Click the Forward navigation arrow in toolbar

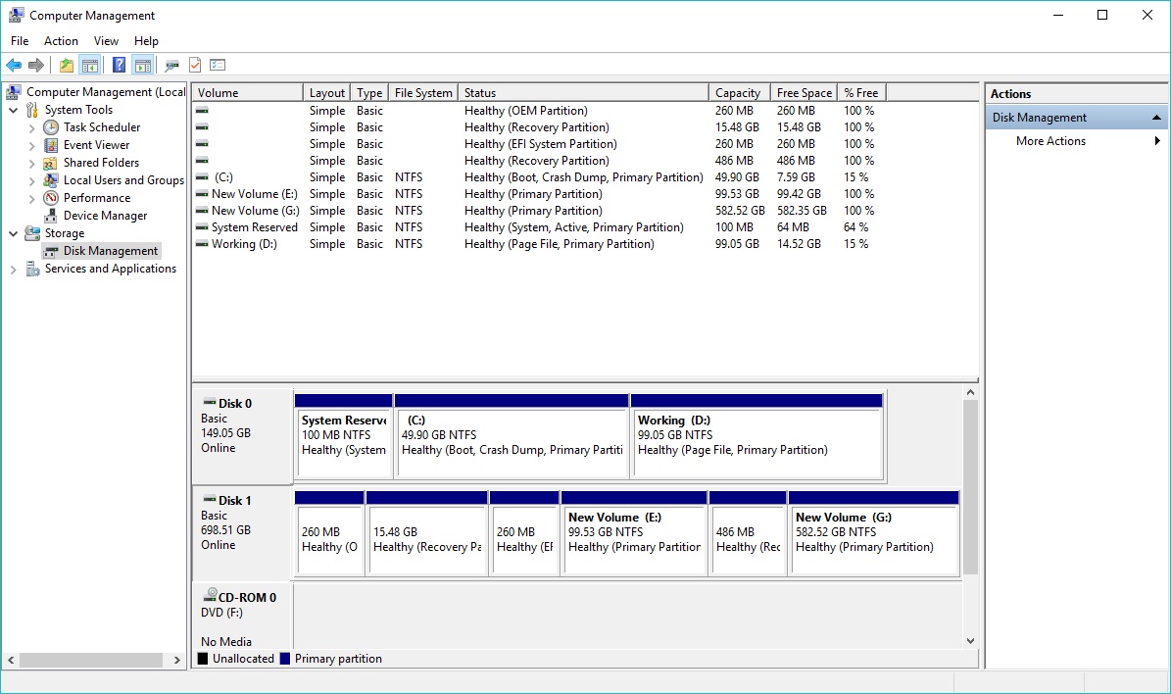pos(37,65)
